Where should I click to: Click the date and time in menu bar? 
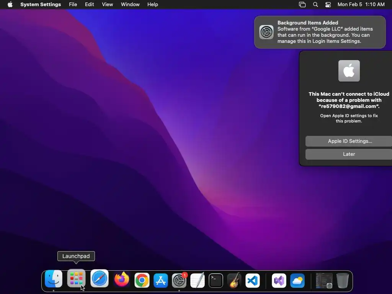pyautogui.click(x=361, y=5)
